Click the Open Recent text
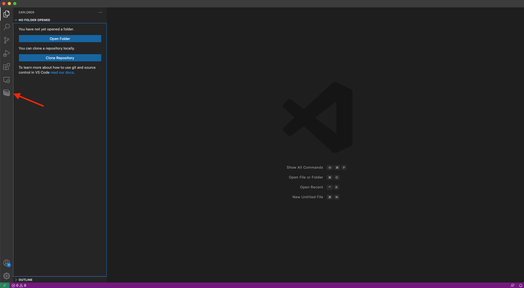This screenshot has height=288, width=524. coord(311,187)
